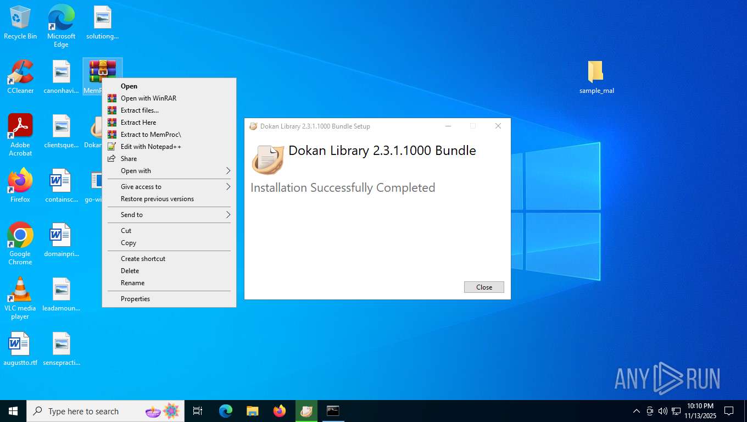The image size is (747, 422).
Task: Select the domainpri... Word document icon
Action: [x=61, y=240]
